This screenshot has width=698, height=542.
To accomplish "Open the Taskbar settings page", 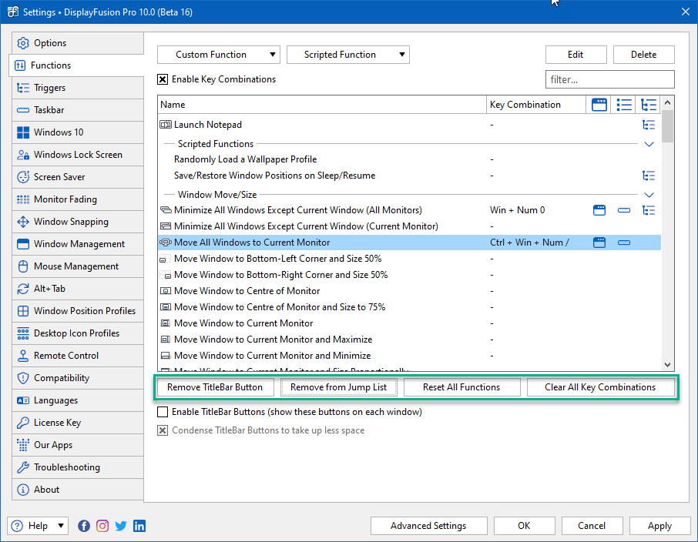I will tap(78, 110).
